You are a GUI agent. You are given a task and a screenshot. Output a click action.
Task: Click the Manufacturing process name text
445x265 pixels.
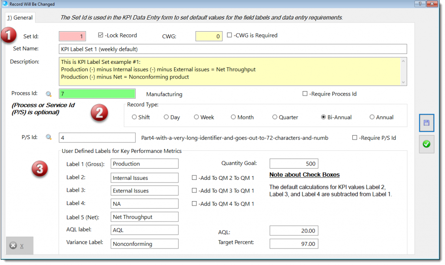(x=164, y=94)
